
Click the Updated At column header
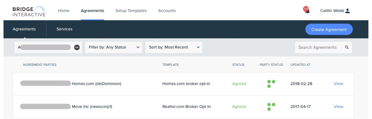tap(300, 65)
